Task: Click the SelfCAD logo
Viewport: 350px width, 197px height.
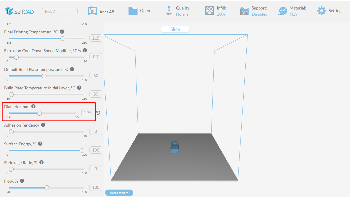Action: coord(19,11)
